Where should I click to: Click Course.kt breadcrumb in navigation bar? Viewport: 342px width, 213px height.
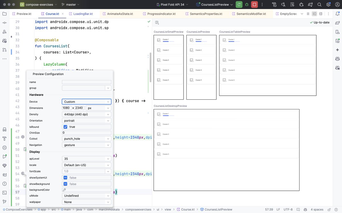pos(186,210)
